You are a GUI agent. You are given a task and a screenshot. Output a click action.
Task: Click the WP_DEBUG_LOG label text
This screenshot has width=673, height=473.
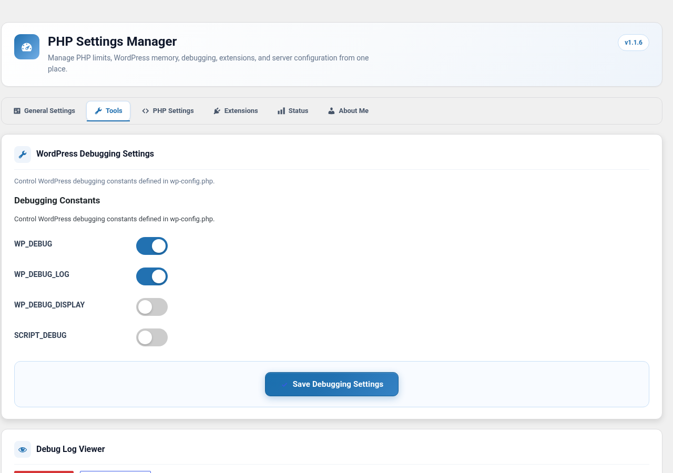[42, 274]
